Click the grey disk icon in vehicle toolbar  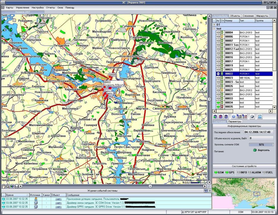coord(252,117)
